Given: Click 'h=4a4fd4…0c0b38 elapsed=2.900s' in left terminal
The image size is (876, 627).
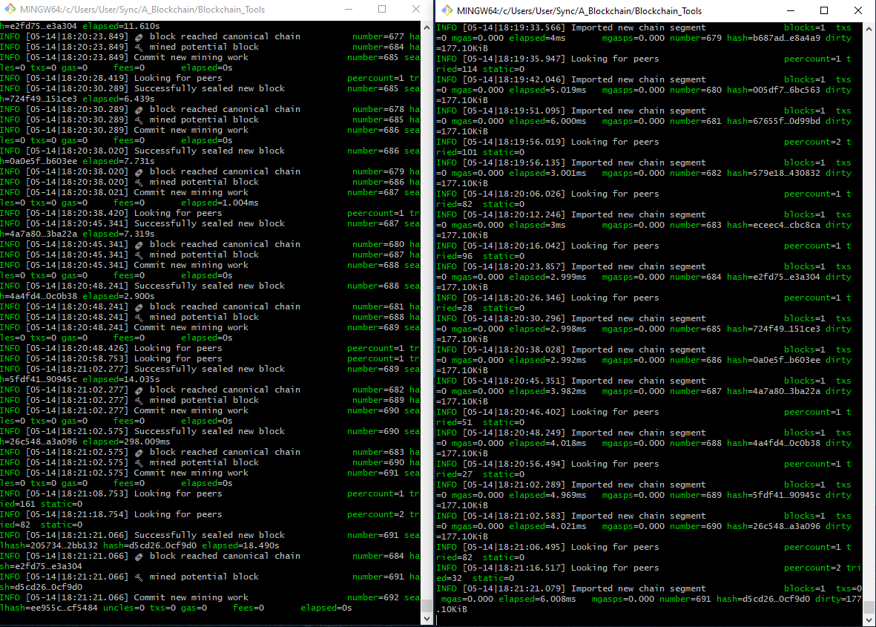Looking at the screenshot, I should [77, 296].
